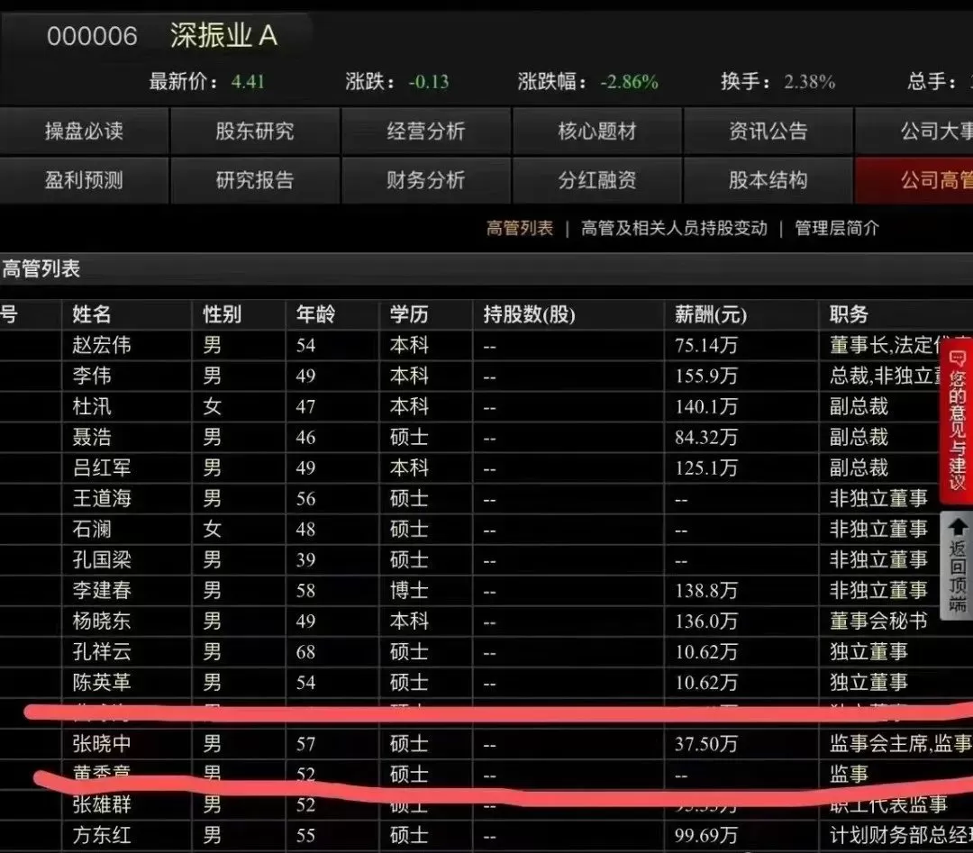Screen dimensions: 973x853
Task: Click the 性别 column header
Action: (x=222, y=314)
